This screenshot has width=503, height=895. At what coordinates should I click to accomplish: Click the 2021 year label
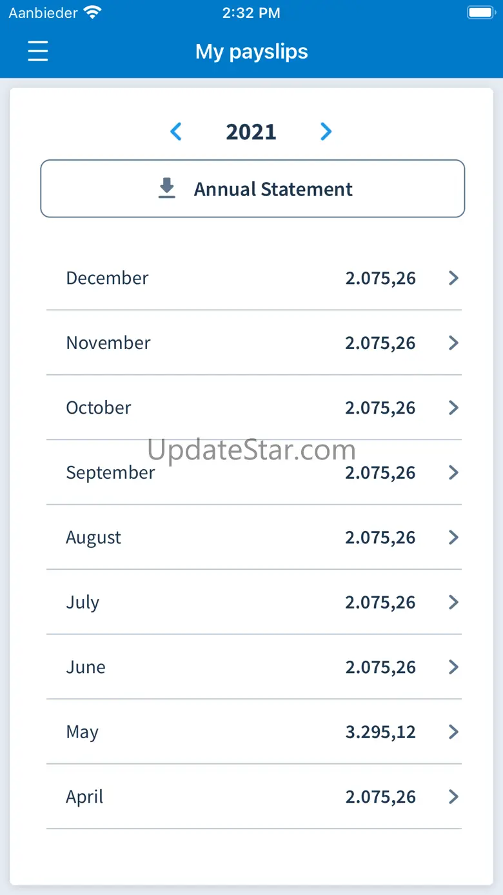251,132
